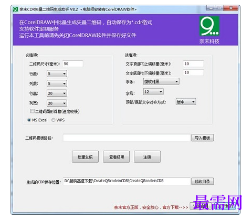252x219 pixels.
Task: Open the 顶部/底部文字对齐方式 dropdown
Action: (186, 102)
